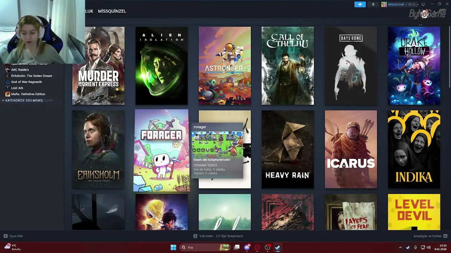Click the Mafia: Definitive Edition icon
451x253 pixels.
(8, 94)
